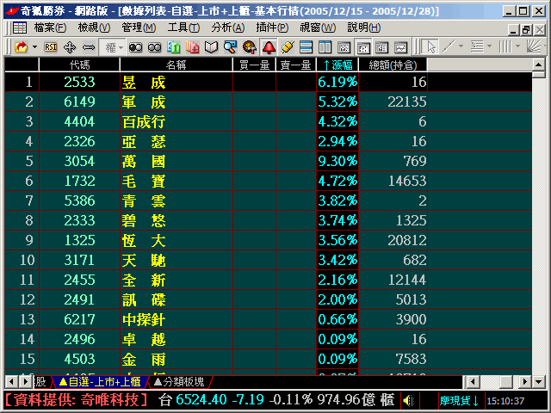Viewport: 551px width, 413px height.
Task: Click the 總額(持倉) column header
Action: tap(393, 65)
